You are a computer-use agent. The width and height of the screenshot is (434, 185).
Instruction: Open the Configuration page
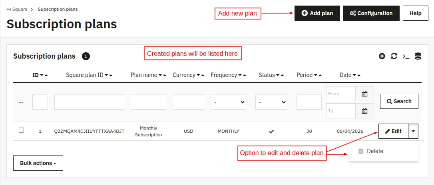tap(371, 13)
